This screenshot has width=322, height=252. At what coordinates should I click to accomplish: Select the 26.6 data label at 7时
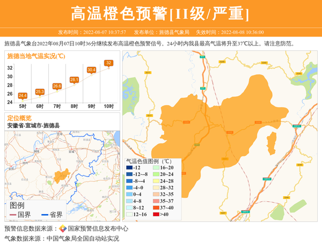click(57, 86)
